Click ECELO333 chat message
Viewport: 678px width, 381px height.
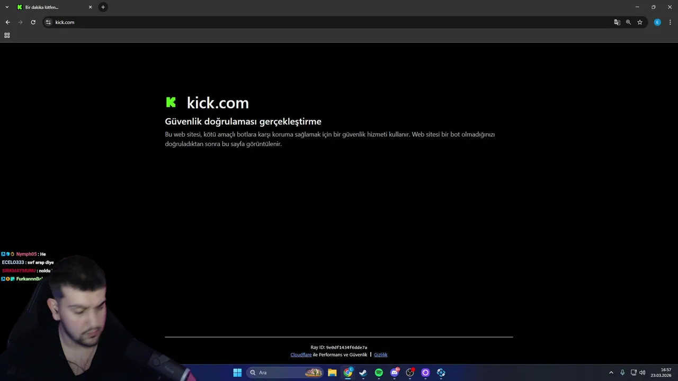28,262
